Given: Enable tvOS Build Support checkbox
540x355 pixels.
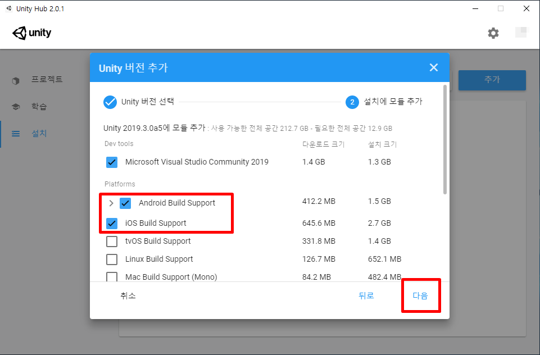Looking at the screenshot, I should pos(112,242).
